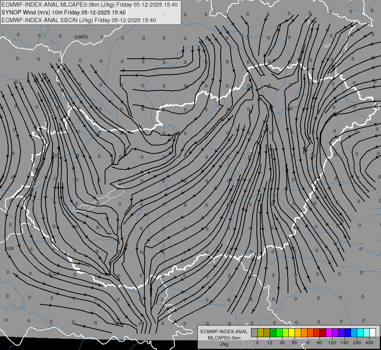This screenshot has width=381, height=350.
Task: Click the legend tick label 90
Action: (319, 343)
